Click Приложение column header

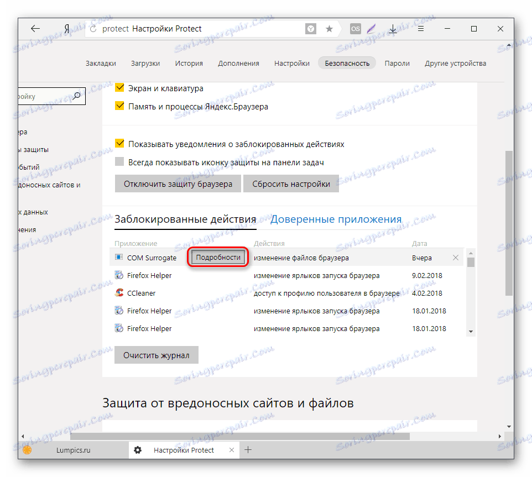click(135, 243)
